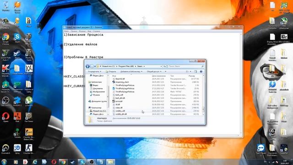The height and width of the screenshot is (165, 293).
Task: Click Windows Start button
Action: pos(4,162)
